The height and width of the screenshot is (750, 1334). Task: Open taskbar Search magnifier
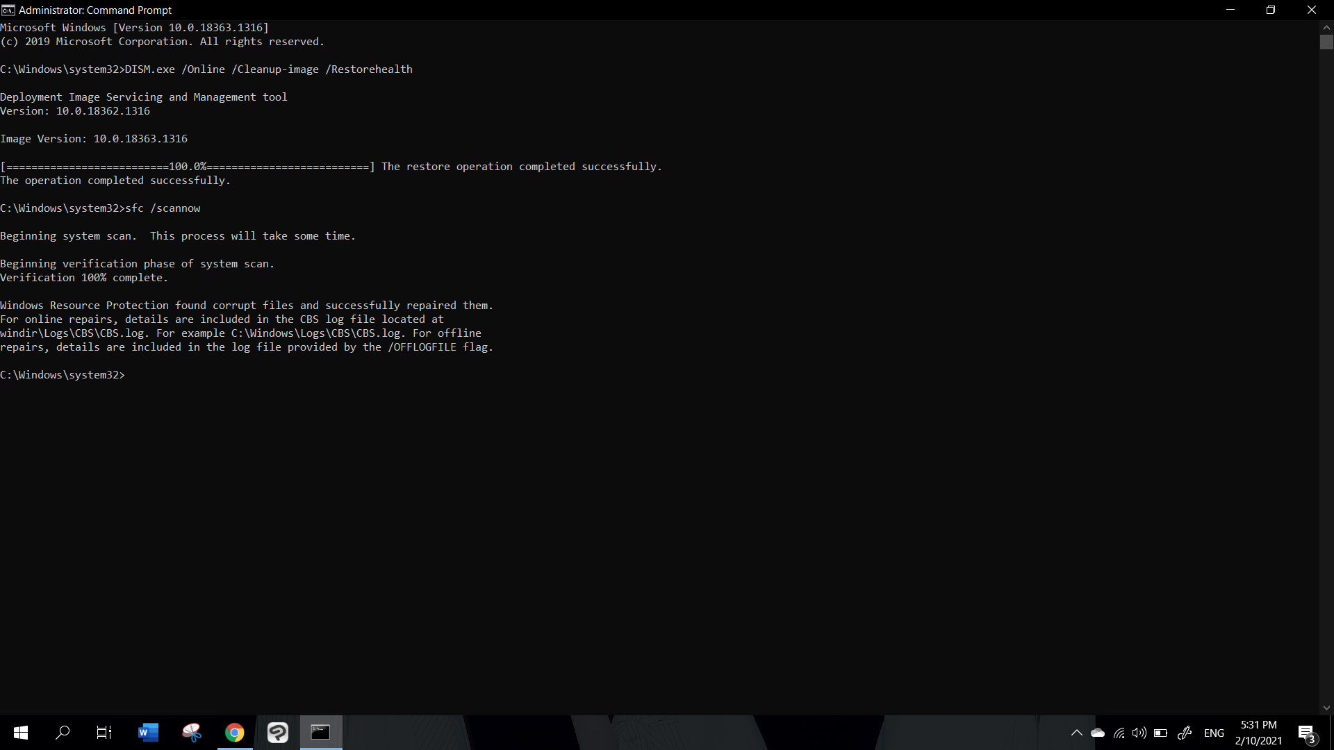[63, 733]
